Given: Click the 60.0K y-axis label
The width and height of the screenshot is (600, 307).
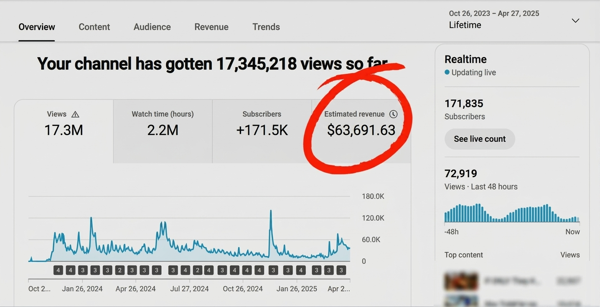Looking at the screenshot, I should [371, 240].
